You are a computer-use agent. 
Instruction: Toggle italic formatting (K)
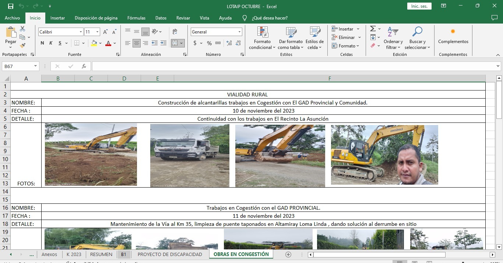(x=51, y=43)
